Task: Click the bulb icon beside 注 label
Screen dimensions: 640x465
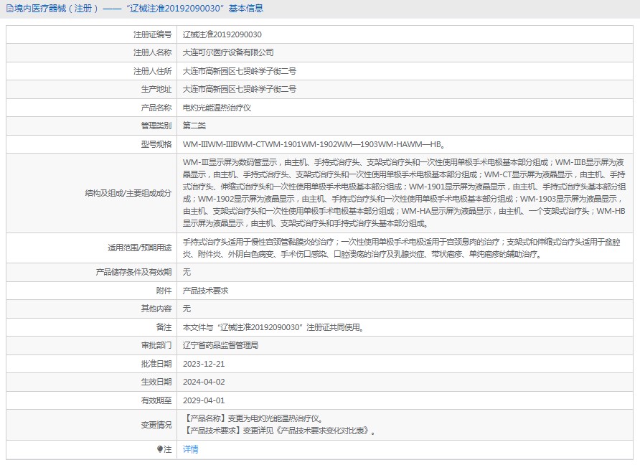Action: pyautogui.click(x=159, y=449)
